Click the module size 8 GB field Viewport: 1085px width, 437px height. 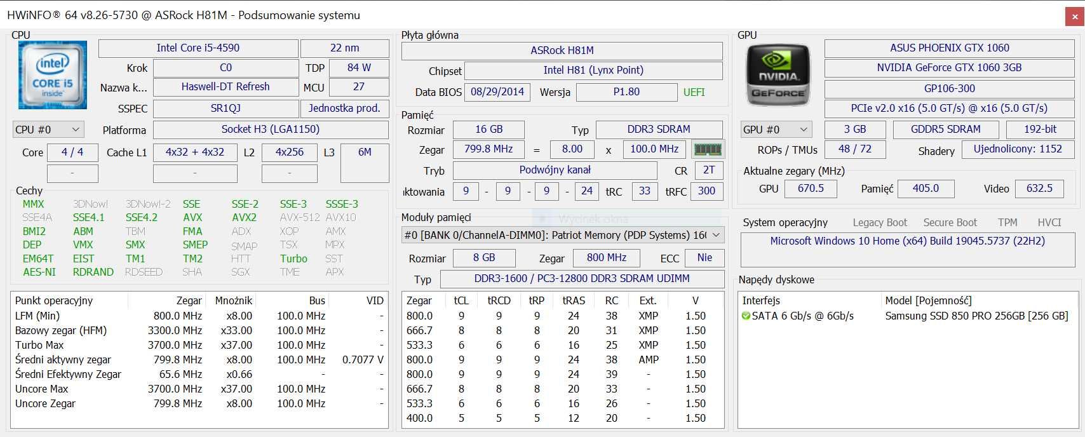pyautogui.click(x=484, y=258)
